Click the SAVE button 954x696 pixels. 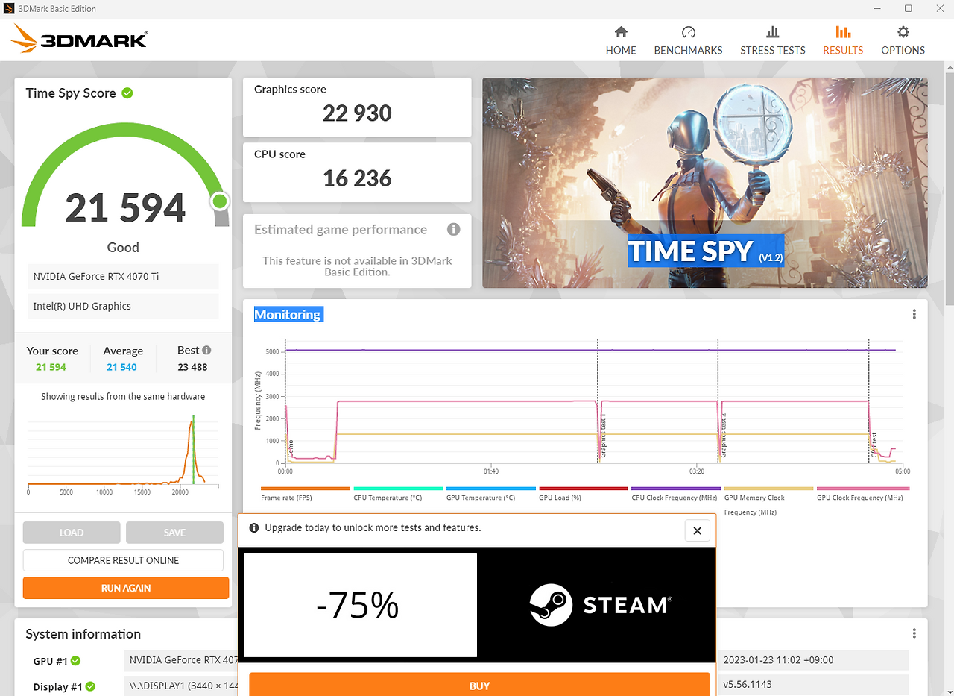click(174, 533)
